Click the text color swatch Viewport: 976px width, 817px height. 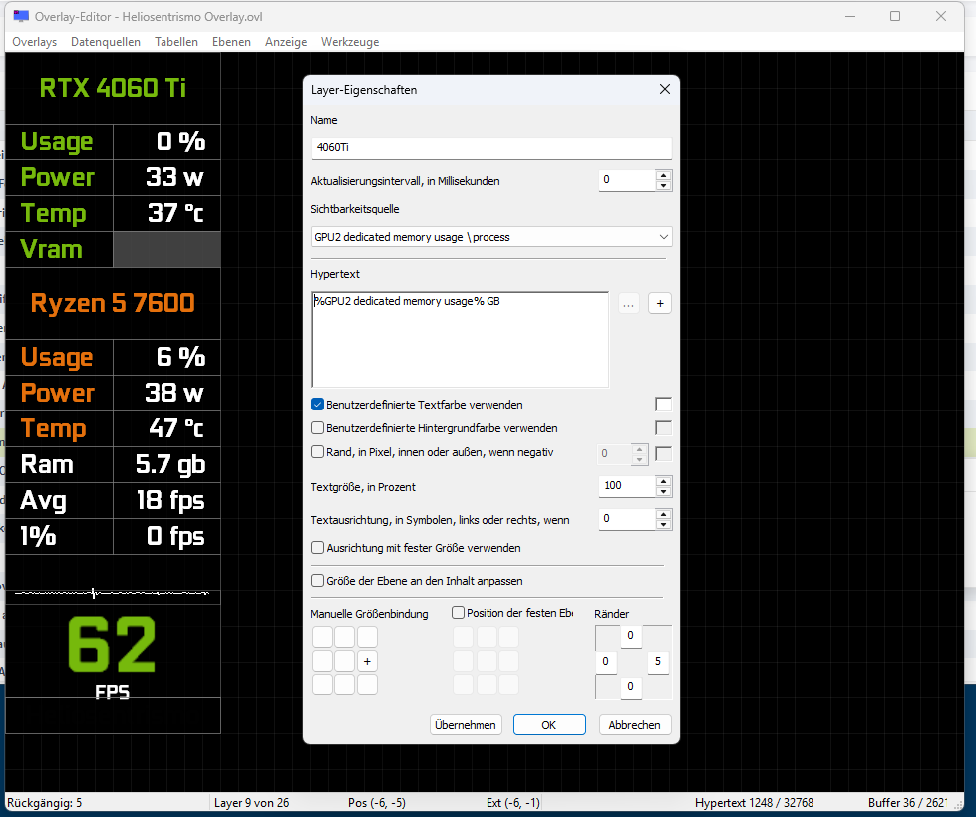(x=664, y=405)
